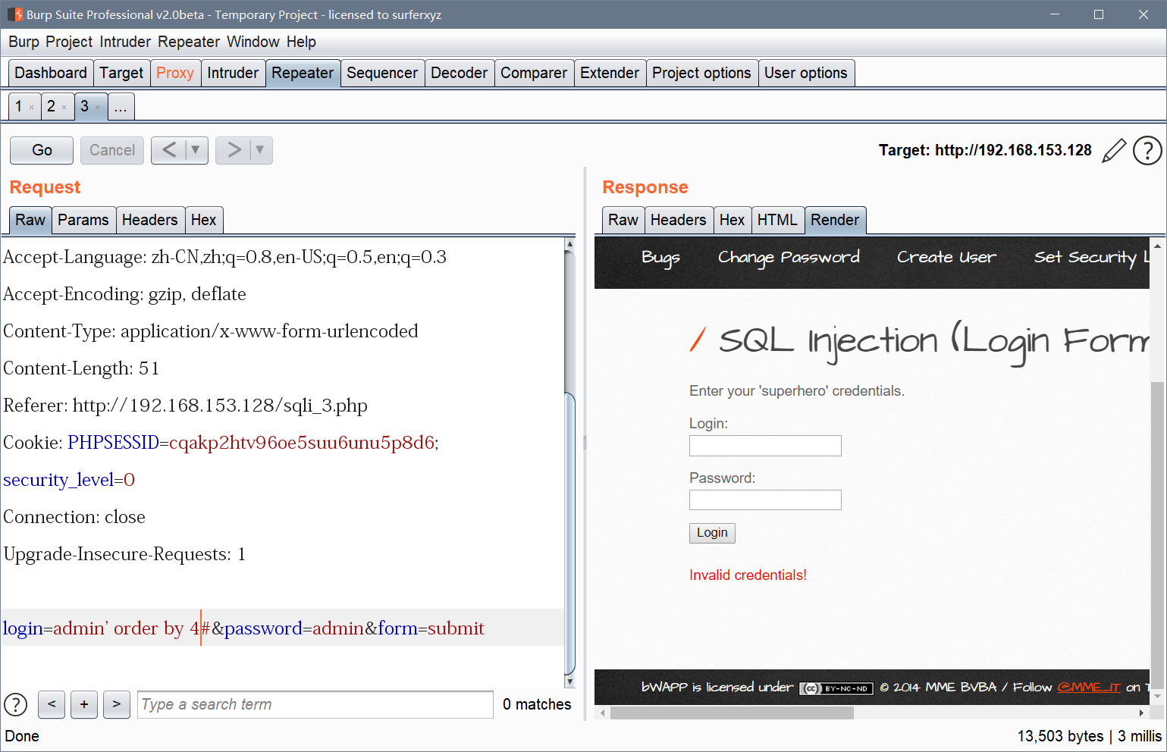Close Repeater tab 3
The width and height of the screenshot is (1167, 752).
tap(97, 108)
